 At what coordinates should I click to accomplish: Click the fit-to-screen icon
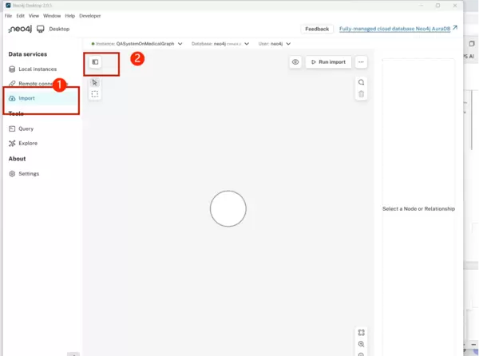[x=362, y=333]
